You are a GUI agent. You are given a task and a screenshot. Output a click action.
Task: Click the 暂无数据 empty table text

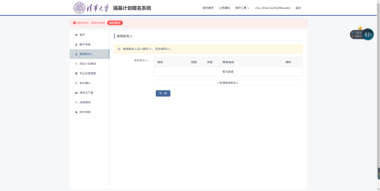(228, 72)
